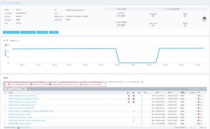The height and width of the screenshot is (129, 210).
Task: Click the exception icon in the Google Chrome Vulnerability row
Action: 199,108
